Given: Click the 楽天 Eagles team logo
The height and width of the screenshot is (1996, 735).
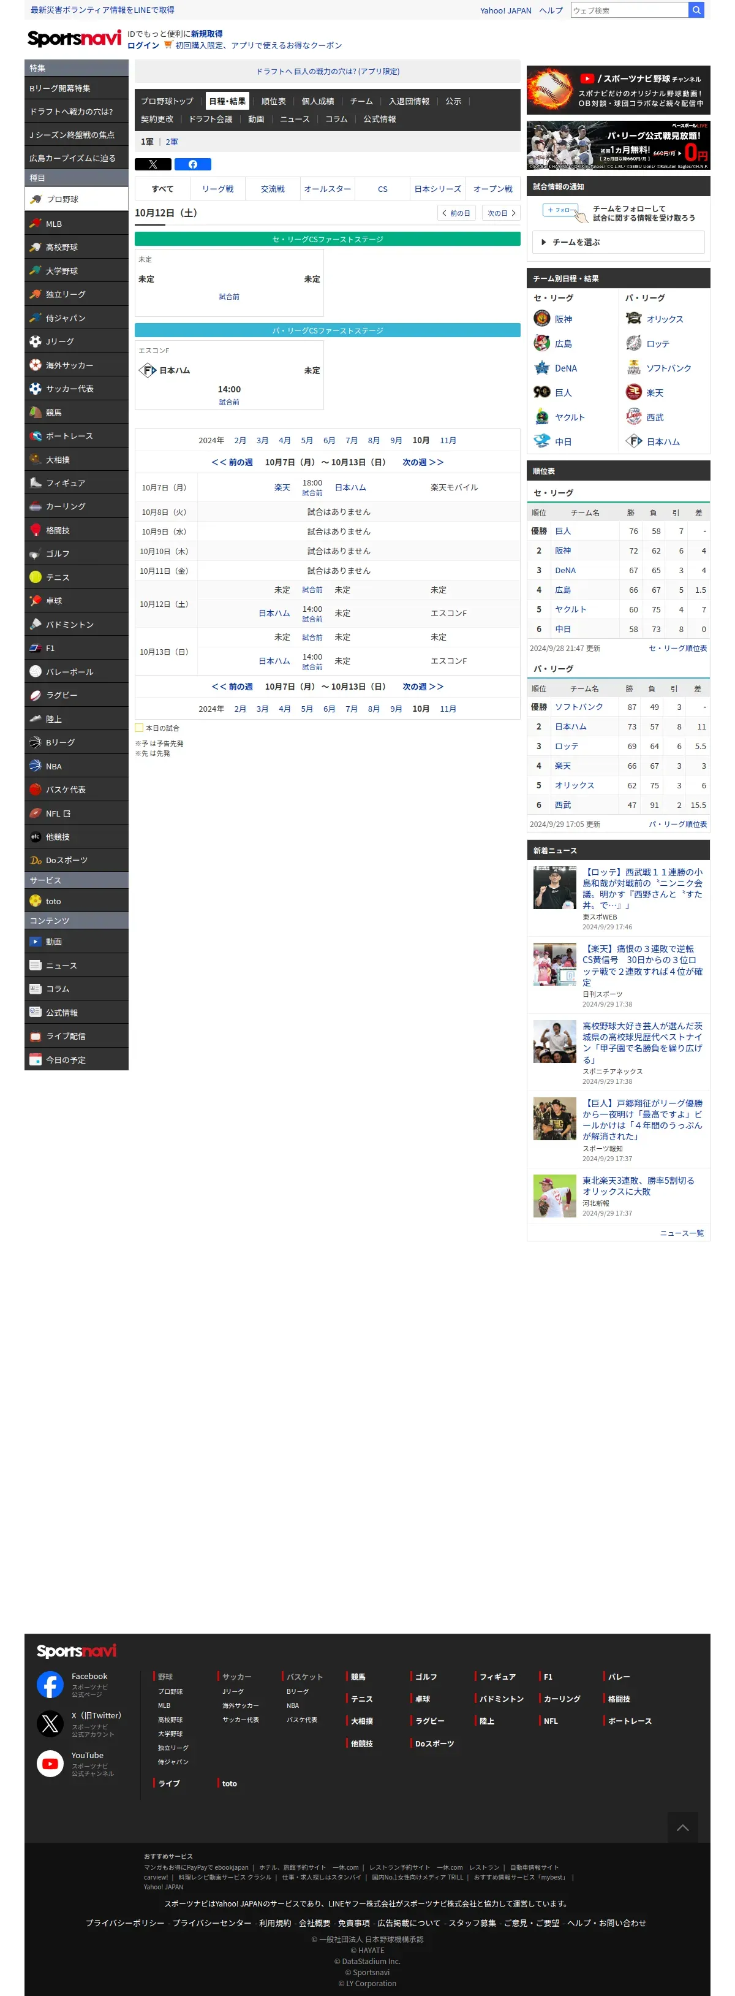Looking at the screenshot, I should pyautogui.click(x=633, y=392).
